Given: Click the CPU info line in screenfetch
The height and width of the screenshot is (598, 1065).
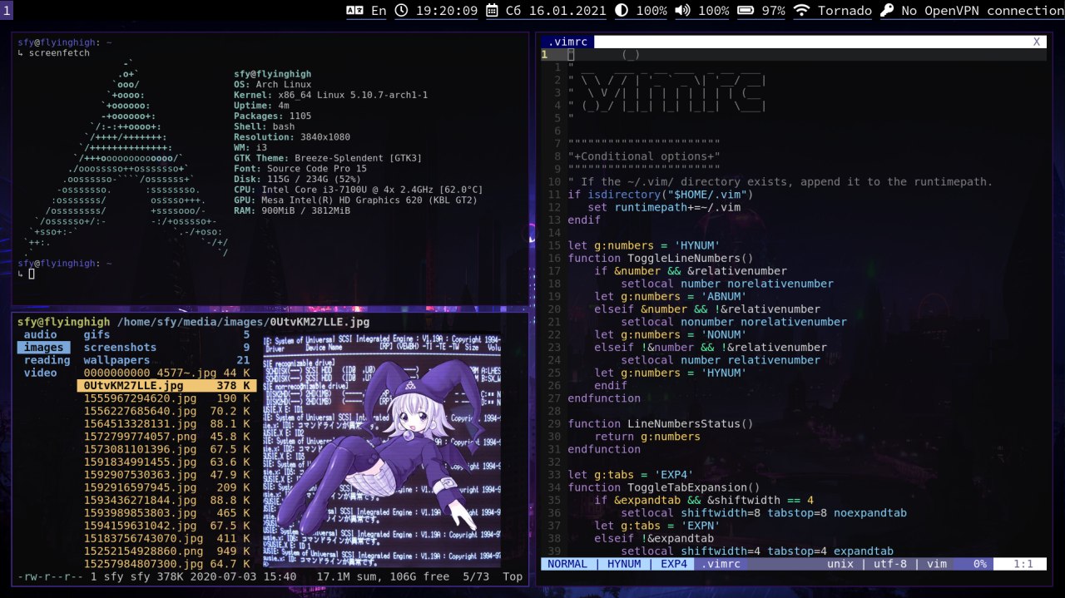Looking at the screenshot, I should pos(359,190).
